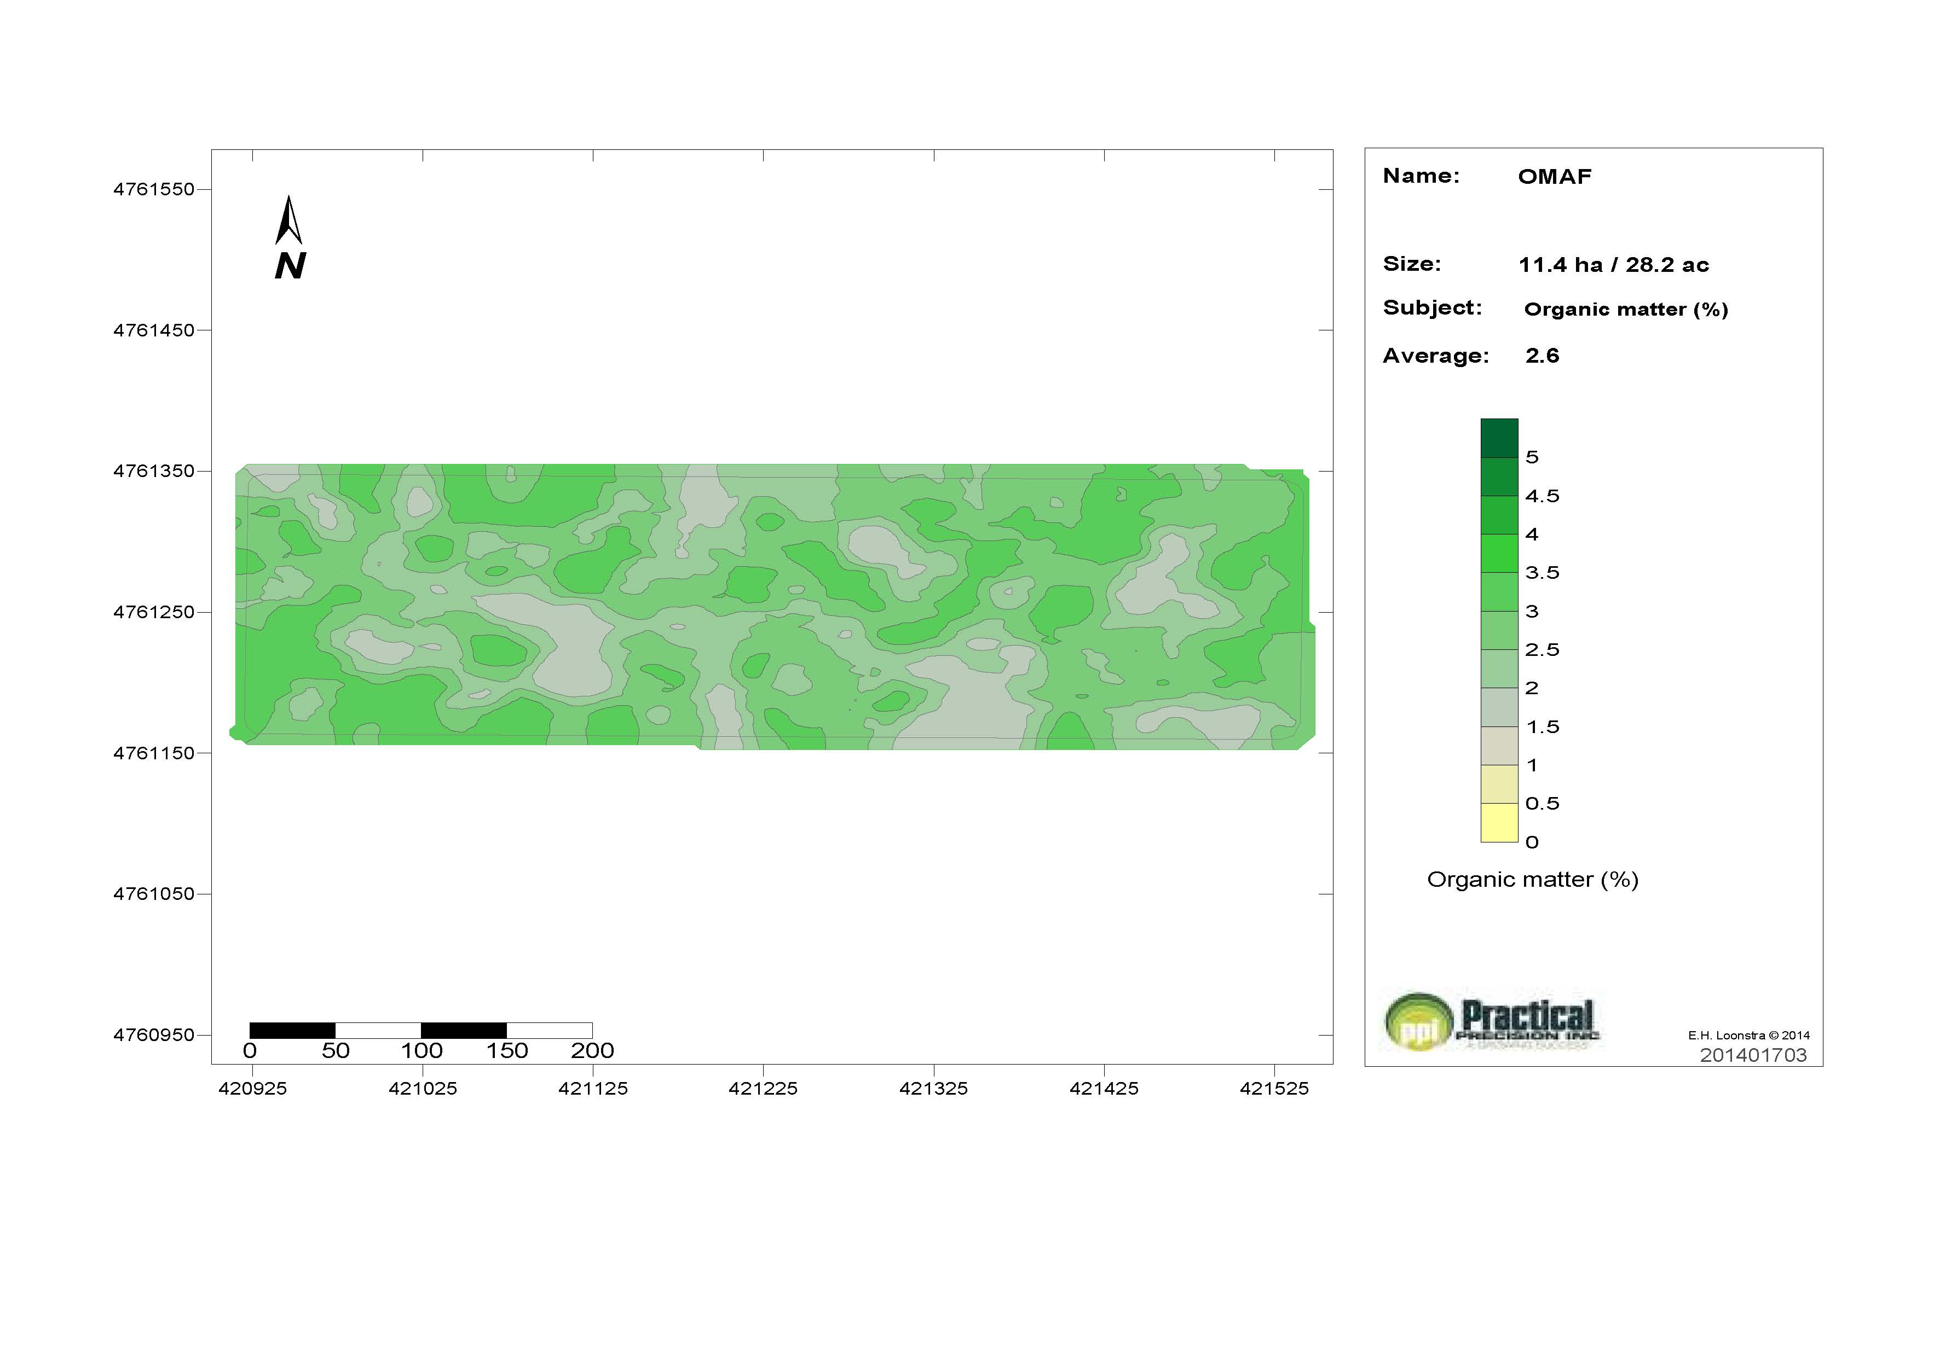The width and height of the screenshot is (1957, 1372).
Task: Click the 'Average:' label
Action: [x=1435, y=356]
